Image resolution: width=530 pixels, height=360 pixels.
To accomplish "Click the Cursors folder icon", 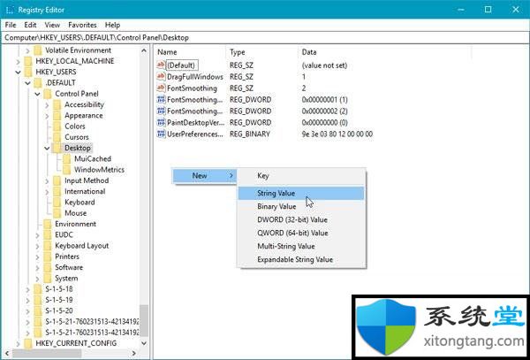I will coord(57,137).
